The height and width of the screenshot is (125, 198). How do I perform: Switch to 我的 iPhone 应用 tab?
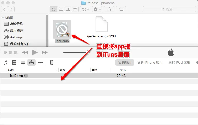(x=150, y=62)
